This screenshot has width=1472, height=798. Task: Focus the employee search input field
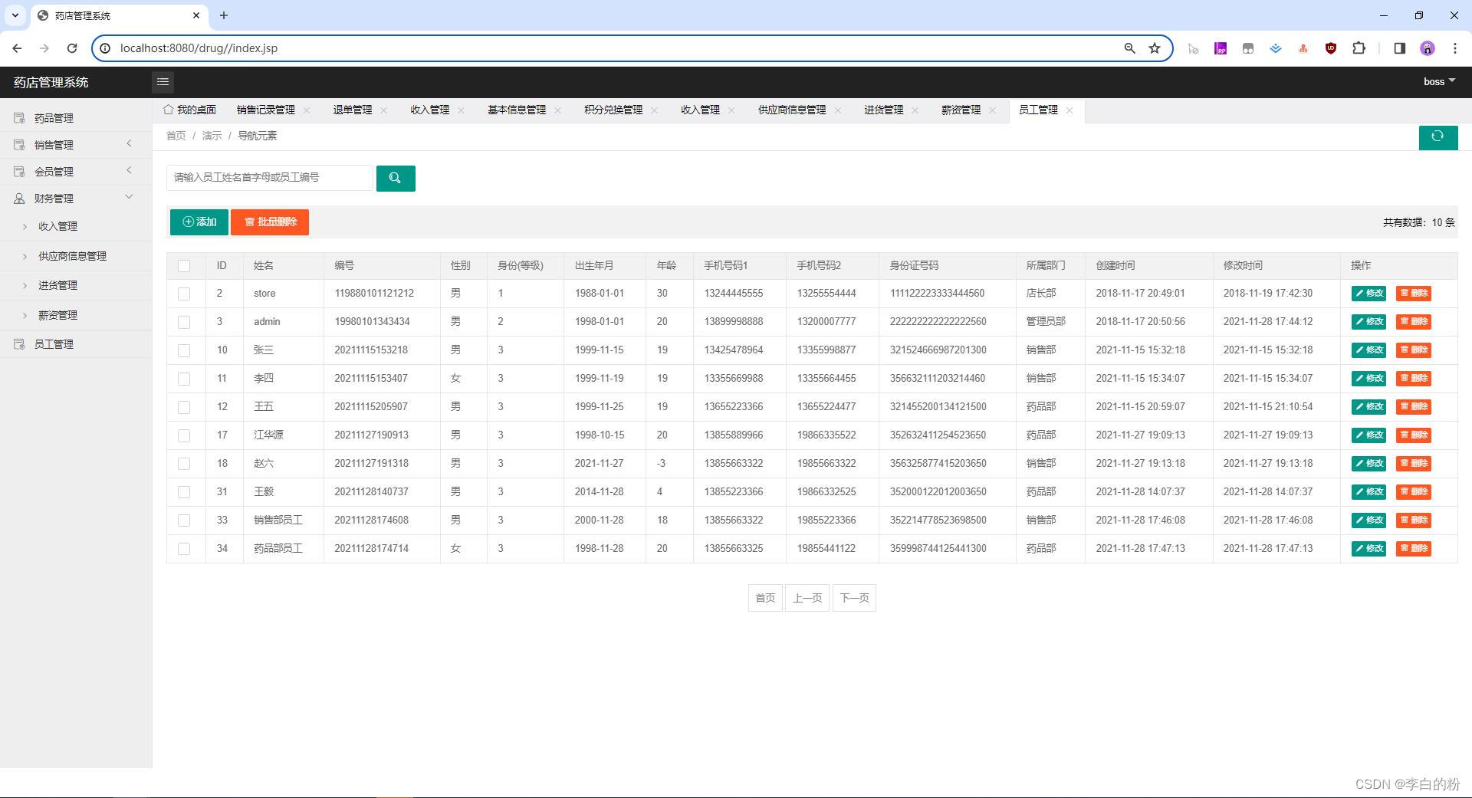(x=270, y=178)
